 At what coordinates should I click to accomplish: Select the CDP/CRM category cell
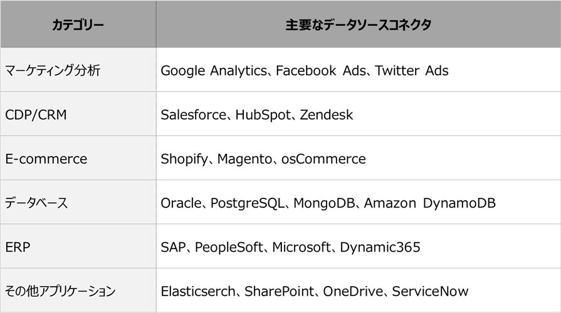pyautogui.click(x=35, y=115)
